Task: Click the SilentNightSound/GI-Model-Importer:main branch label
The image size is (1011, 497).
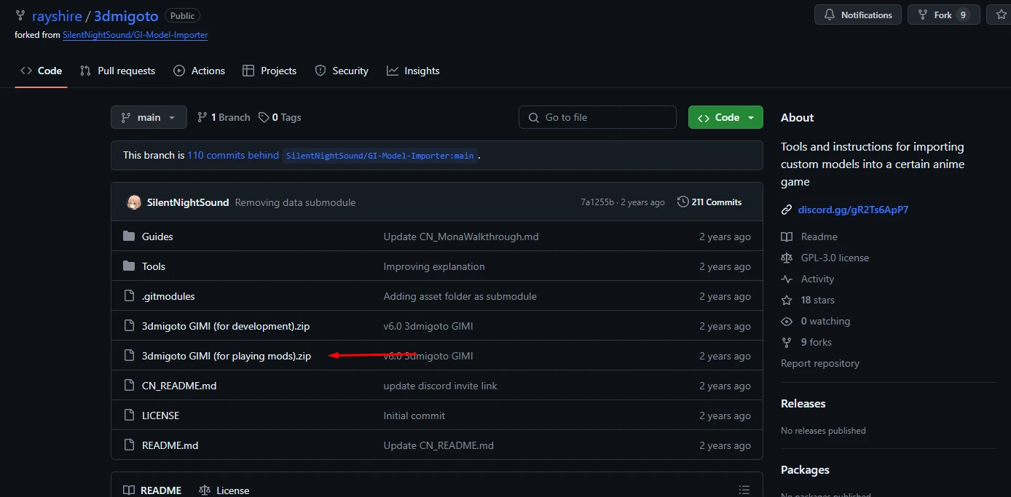Action: click(x=379, y=156)
